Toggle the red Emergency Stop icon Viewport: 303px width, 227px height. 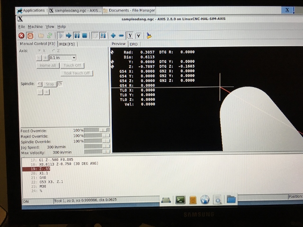[21, 36]
